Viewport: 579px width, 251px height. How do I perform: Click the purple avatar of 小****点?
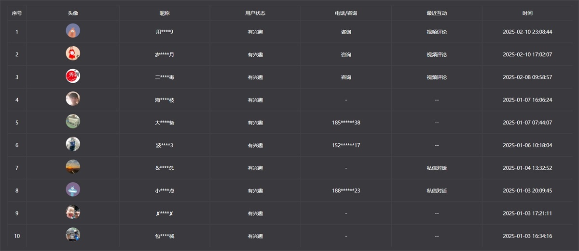click(x=73, y=189)
